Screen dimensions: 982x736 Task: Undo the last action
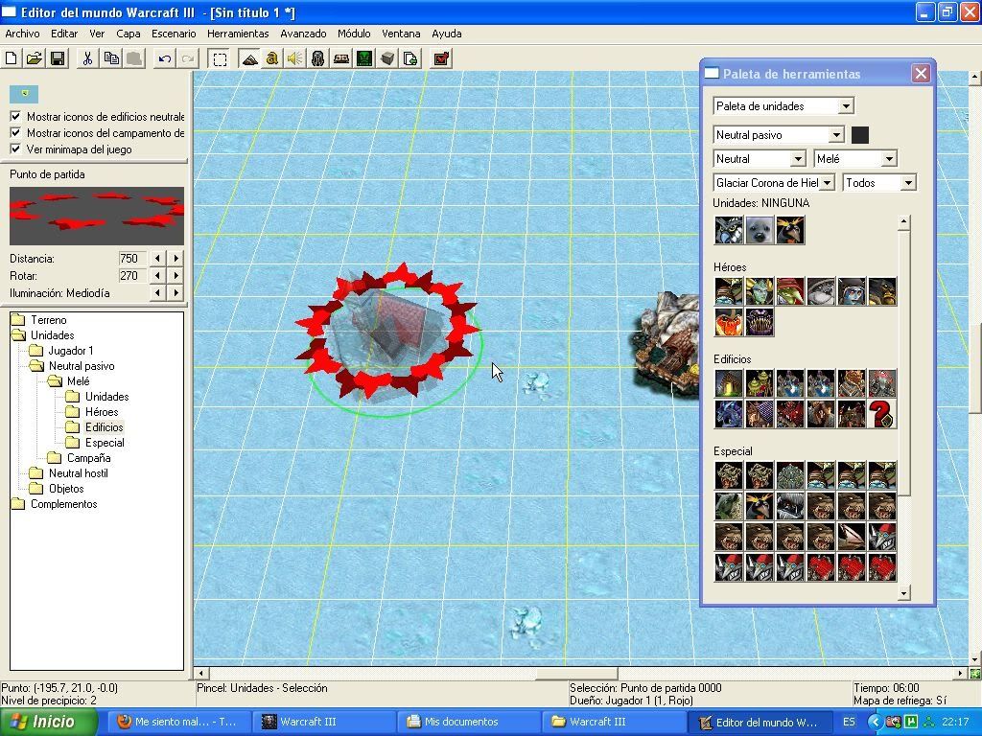point(165,58)
